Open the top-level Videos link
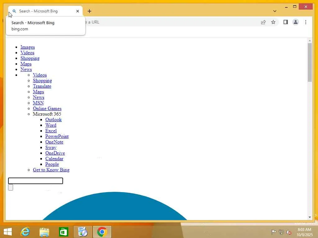 [x=27, y=53]
